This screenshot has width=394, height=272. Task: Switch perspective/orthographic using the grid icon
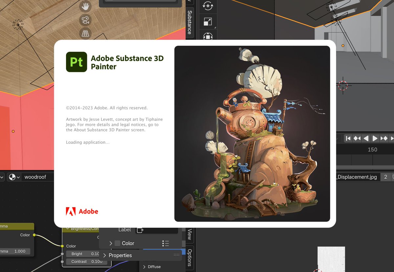(x=85, y=33)
